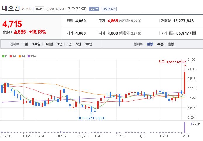Screen dimensions: 203x141
Task: Click the 코스닥 market badge
Action: (x=39, y=9)
